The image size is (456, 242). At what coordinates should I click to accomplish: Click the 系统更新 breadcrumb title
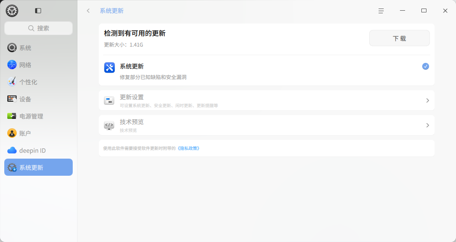(x=112, y=11)
